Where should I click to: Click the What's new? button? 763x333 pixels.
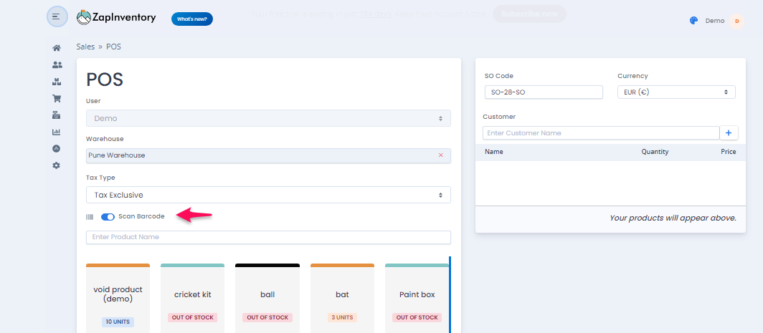tap(192, 19)
